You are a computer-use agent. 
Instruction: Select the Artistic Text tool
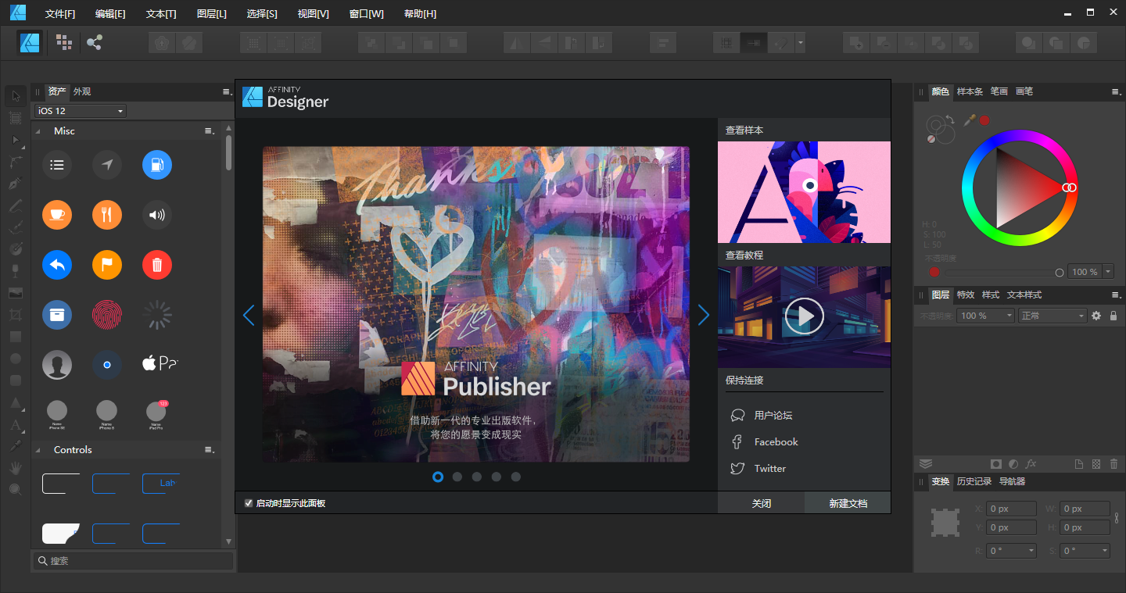16,425
